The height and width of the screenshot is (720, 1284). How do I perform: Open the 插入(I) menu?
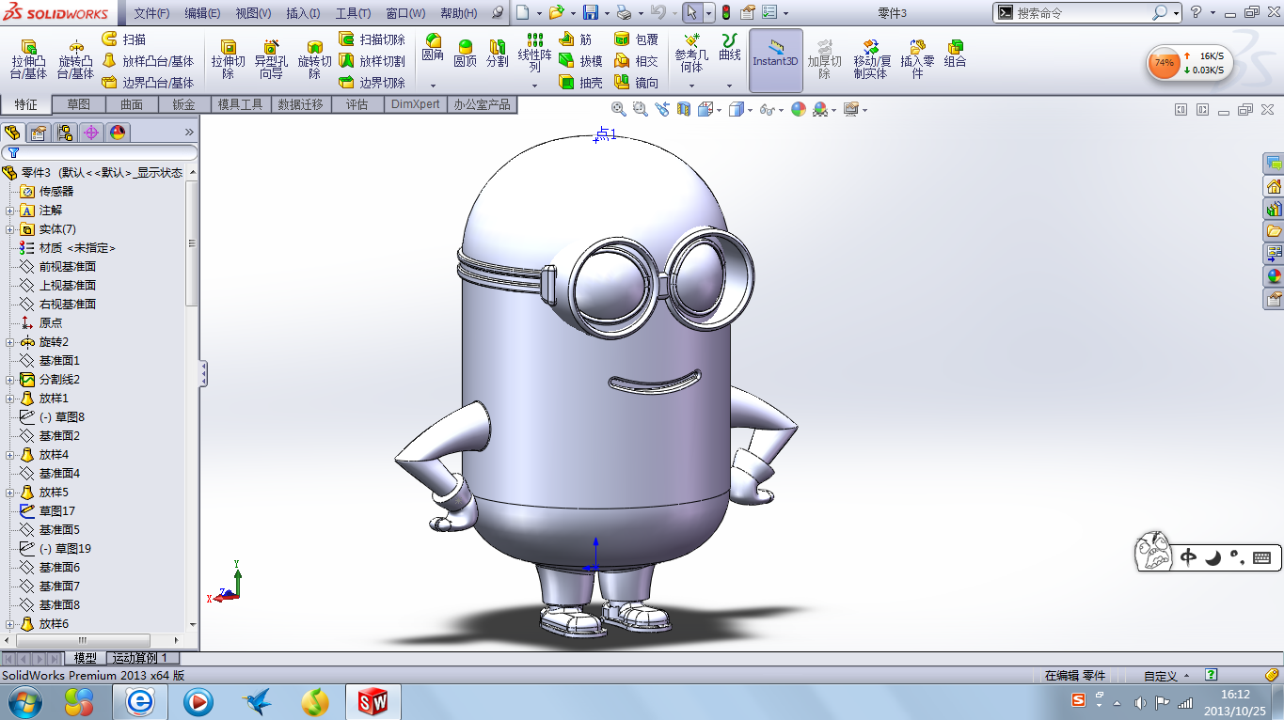coord(303,13)
